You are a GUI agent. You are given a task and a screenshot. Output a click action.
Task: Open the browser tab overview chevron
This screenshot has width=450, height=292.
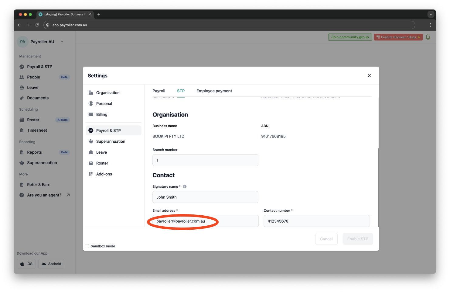(x=431, y=14)
